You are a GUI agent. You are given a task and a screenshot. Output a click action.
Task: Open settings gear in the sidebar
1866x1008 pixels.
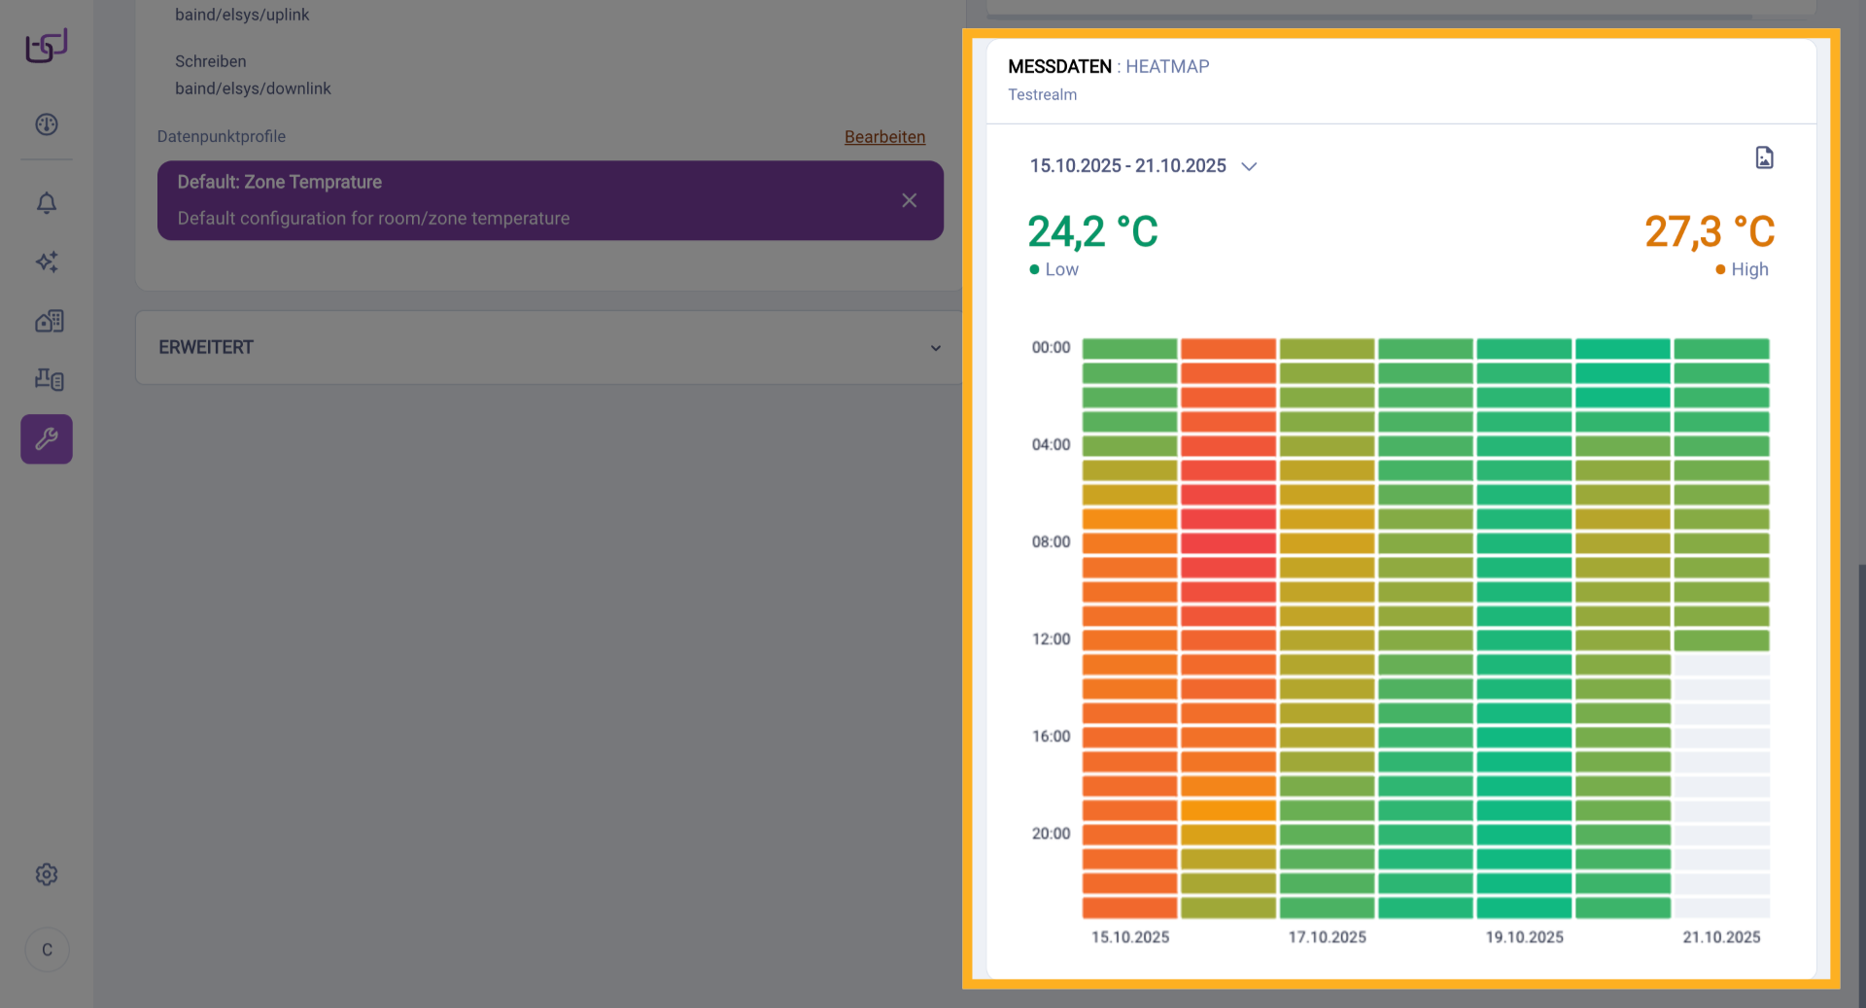click(47, 875)
